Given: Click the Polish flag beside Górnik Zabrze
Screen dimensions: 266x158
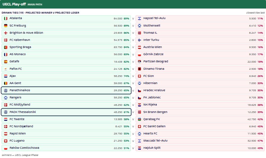Looking at the screenshot, I should click(139, 54).
